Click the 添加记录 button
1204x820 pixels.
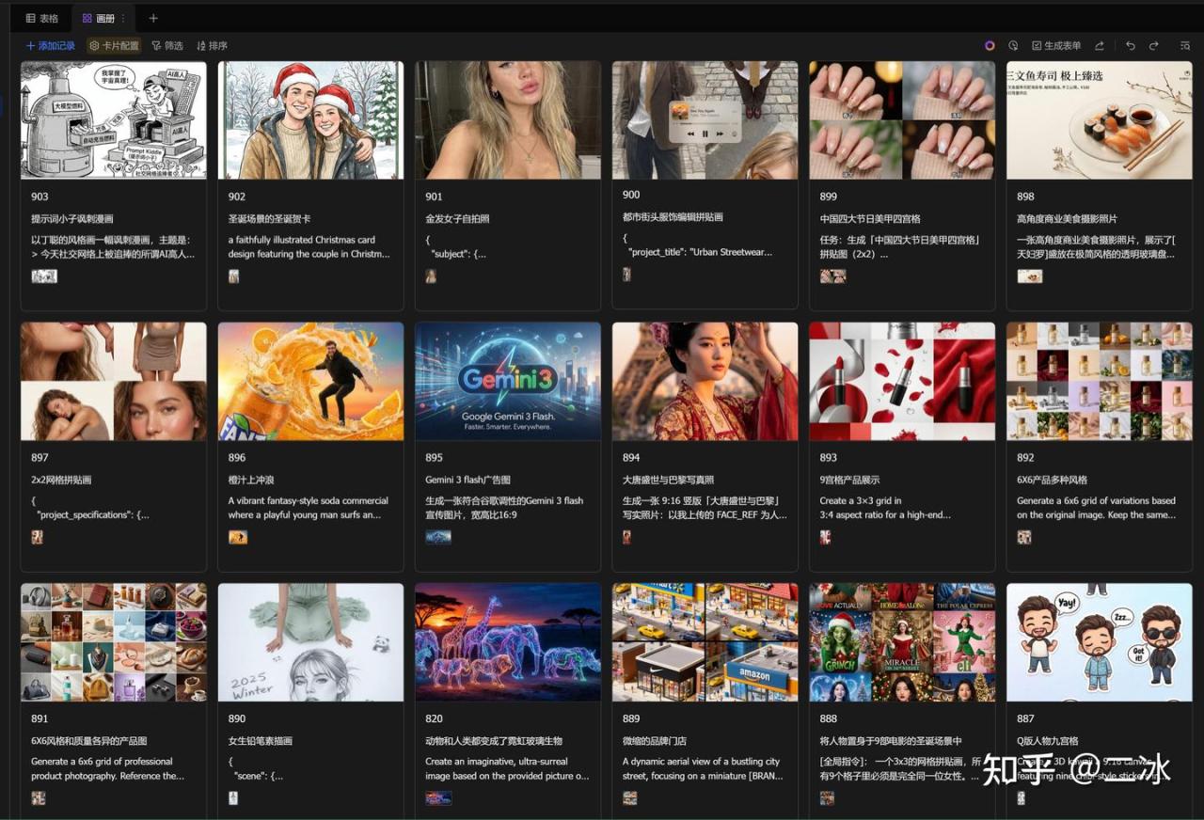click(51, 46)
